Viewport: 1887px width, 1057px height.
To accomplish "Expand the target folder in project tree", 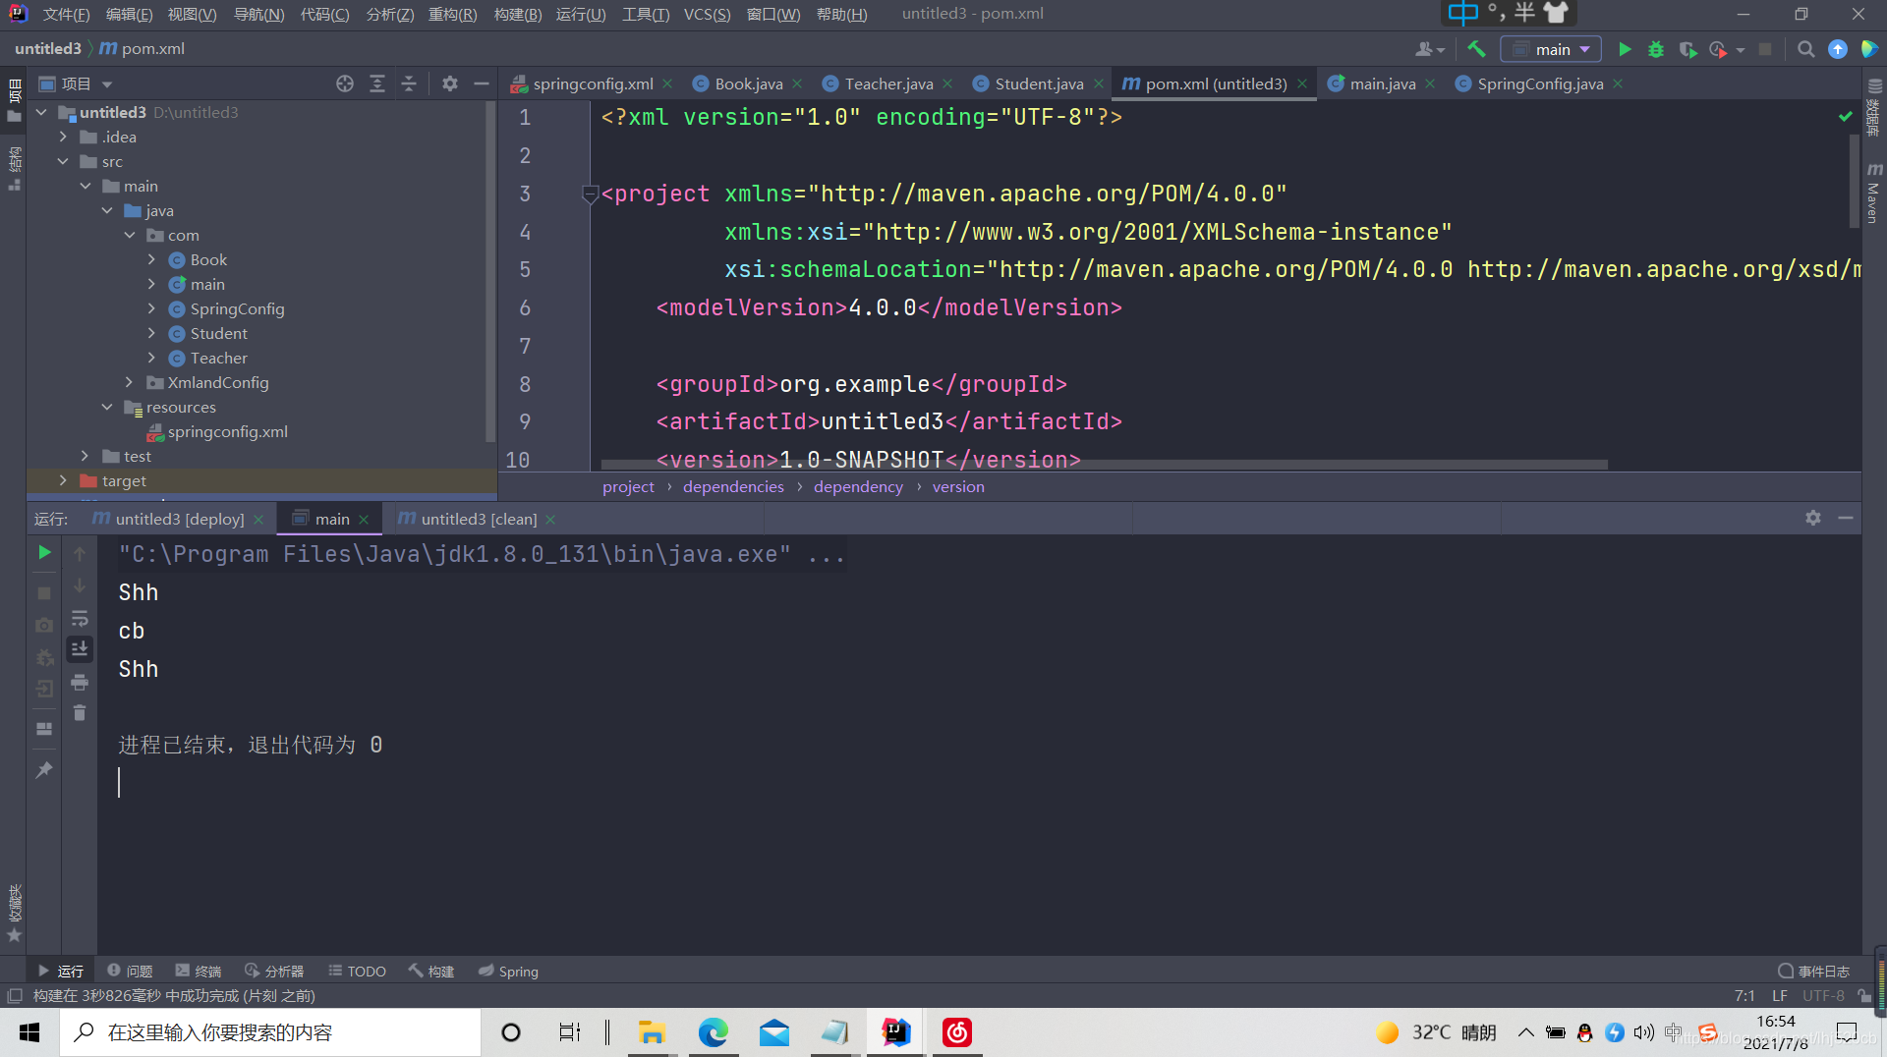I will pos(63,480).
